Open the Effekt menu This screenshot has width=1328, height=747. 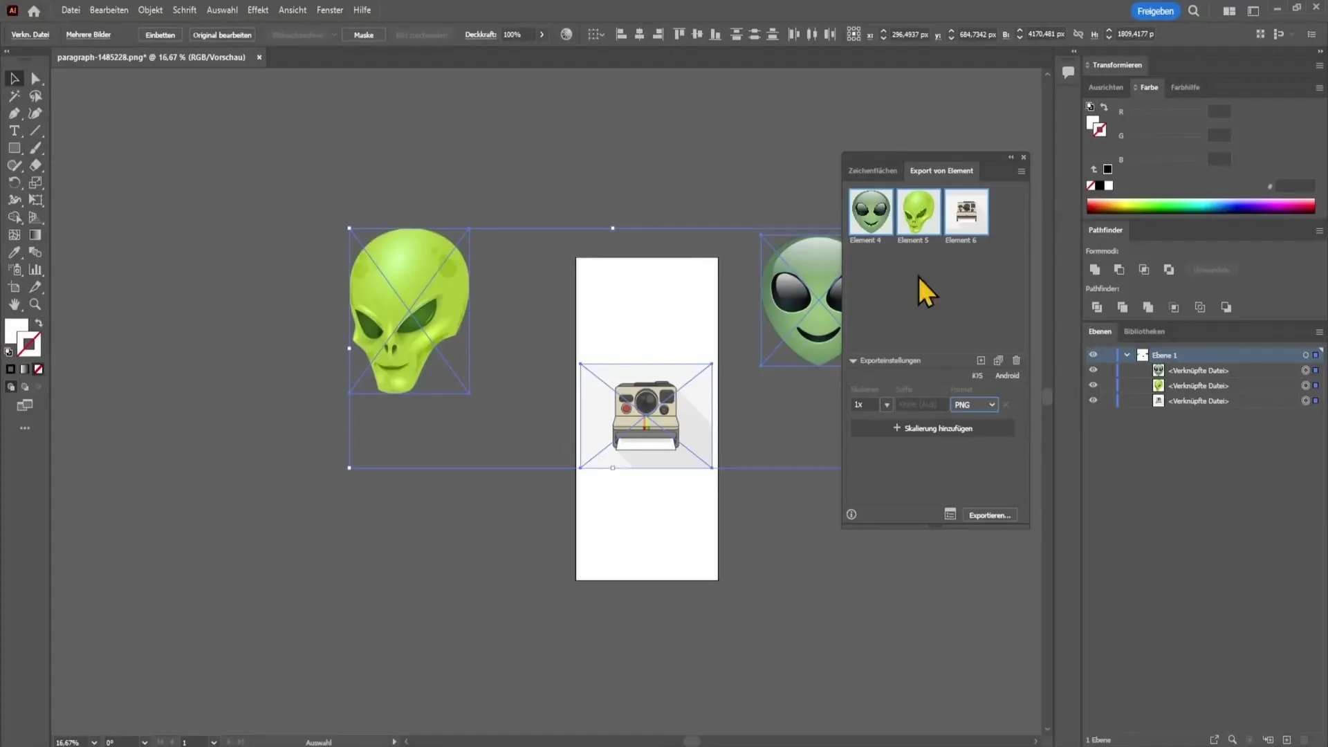(x=258, y=10)
